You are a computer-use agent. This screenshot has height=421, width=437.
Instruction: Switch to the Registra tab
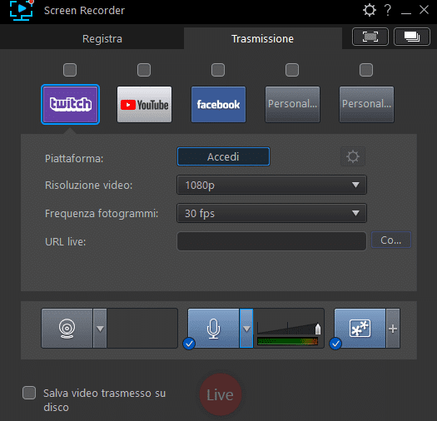[x=102, y=38]
